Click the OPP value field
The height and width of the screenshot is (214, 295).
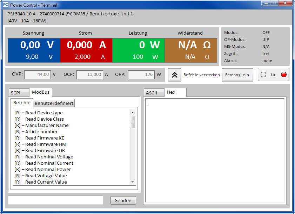(x=141, y=74)
